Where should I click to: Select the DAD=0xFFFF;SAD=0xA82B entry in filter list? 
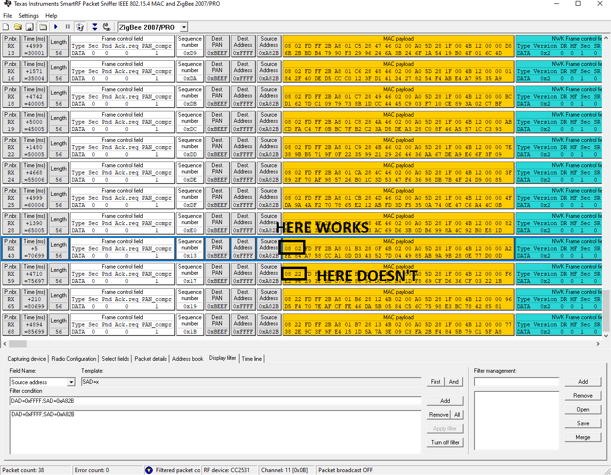pyautogui.click(x=43, y=414)
